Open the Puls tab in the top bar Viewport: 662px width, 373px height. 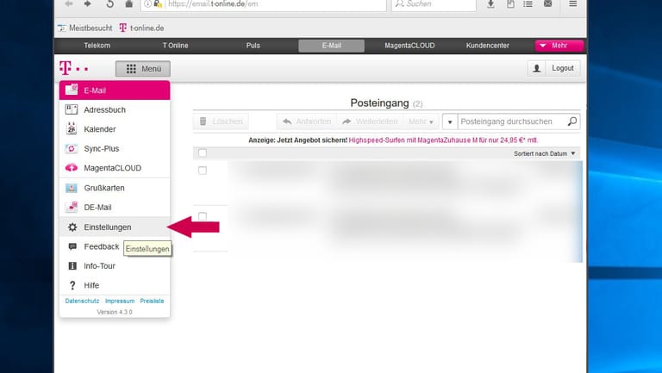click(253, 46)
